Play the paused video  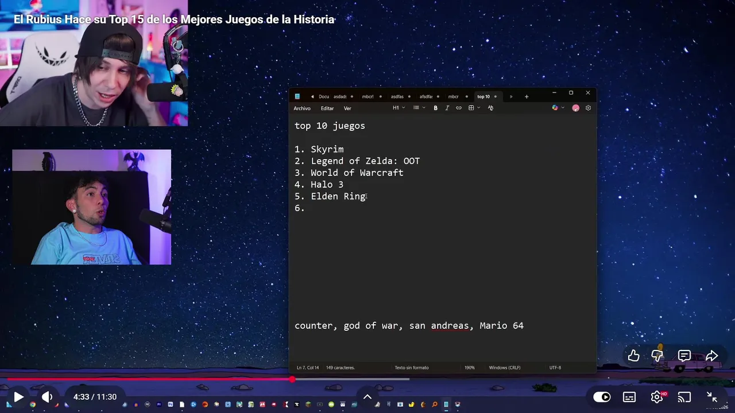click(18, 397)
